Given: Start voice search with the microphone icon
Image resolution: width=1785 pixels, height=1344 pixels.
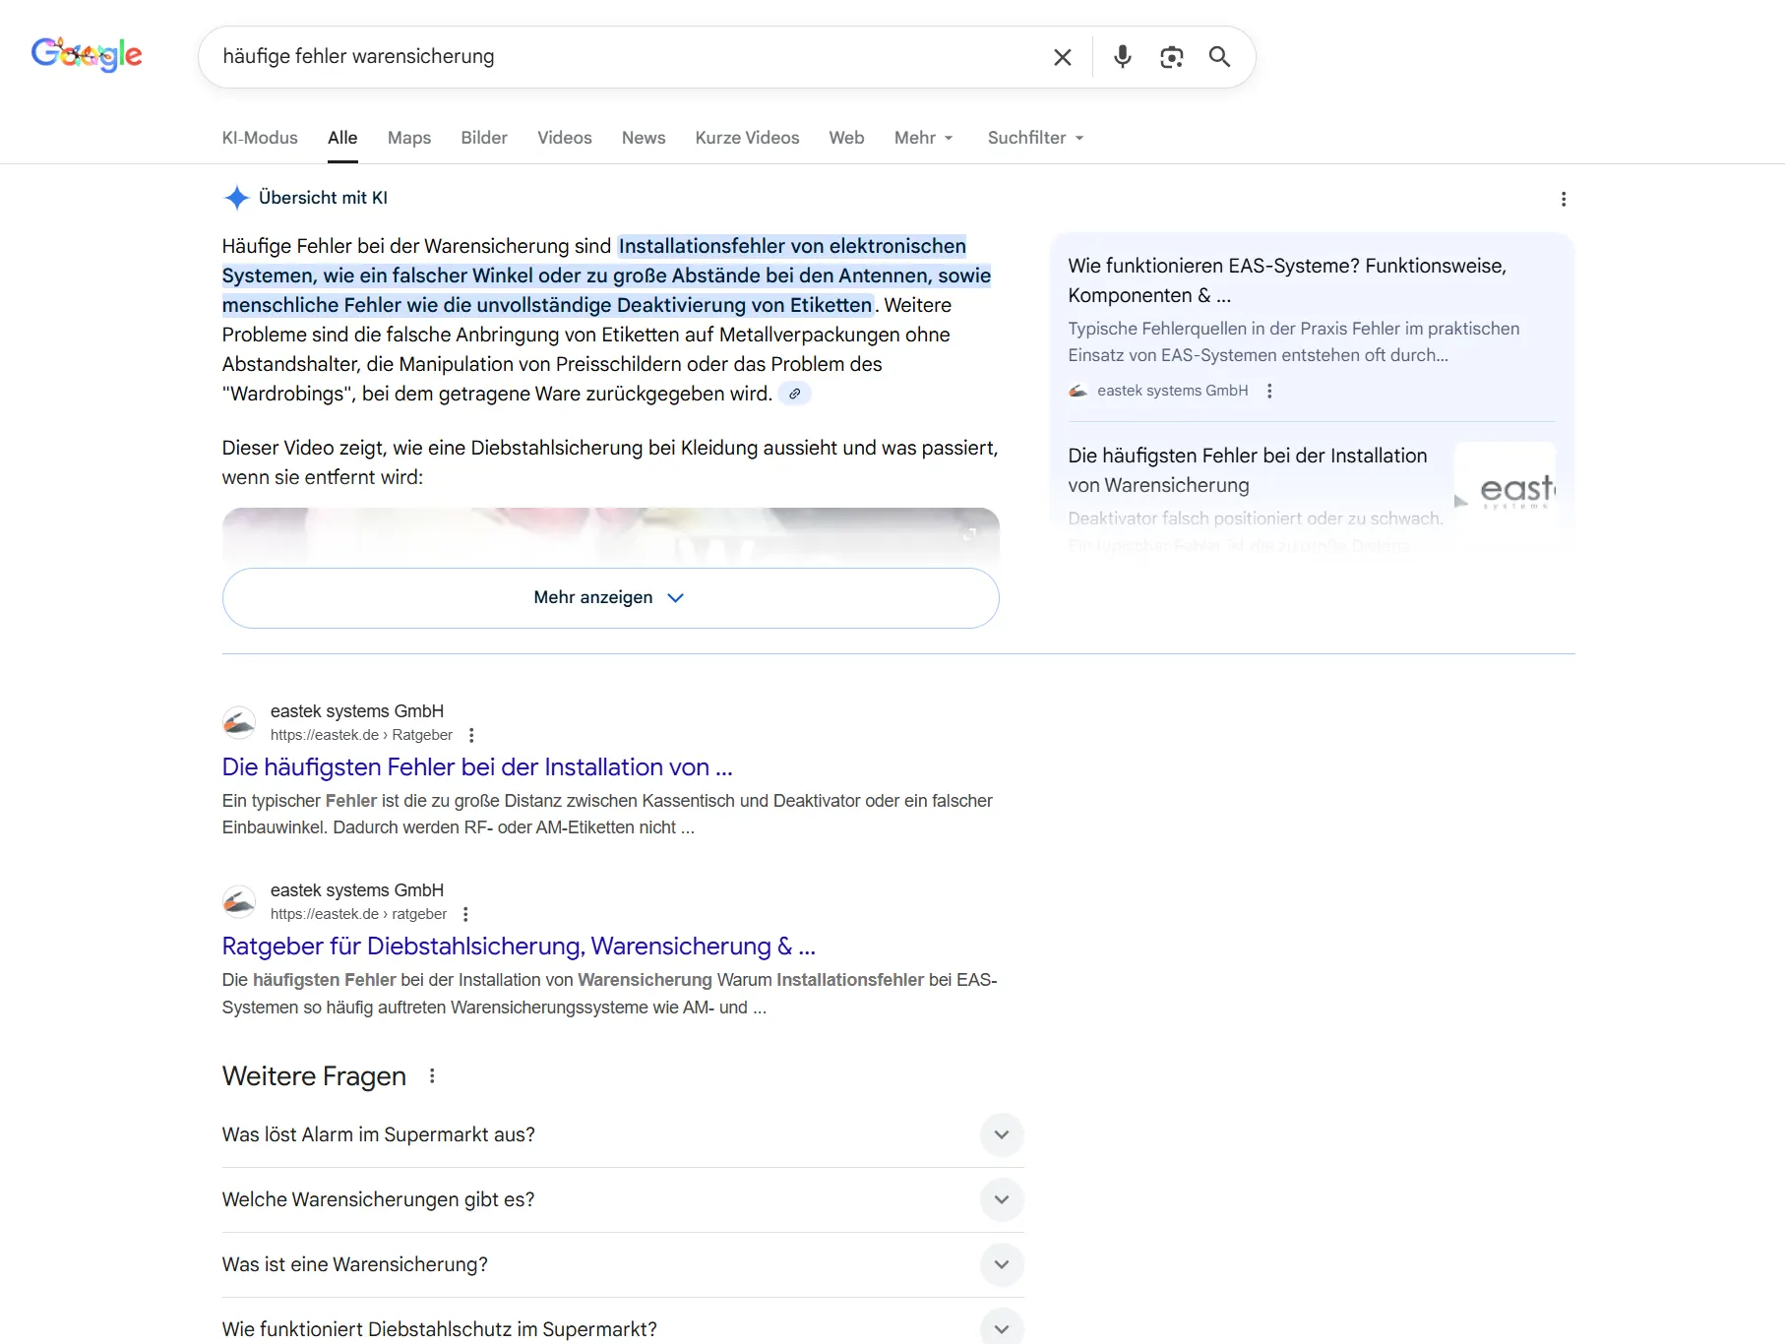Looking at the screenshot, I should point(1121,56).
